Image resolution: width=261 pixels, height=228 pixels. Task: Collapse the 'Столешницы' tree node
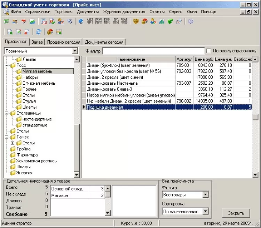tap(7, 113)
